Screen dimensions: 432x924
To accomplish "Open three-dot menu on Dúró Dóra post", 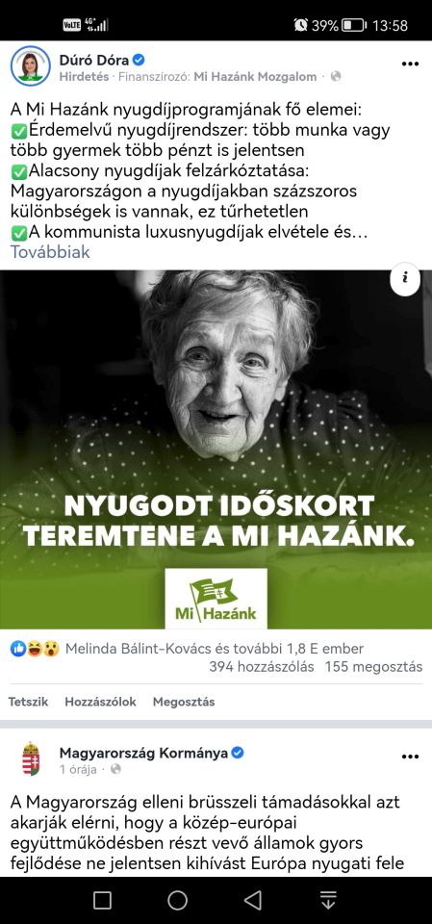I will pyautogui.click(x=410, y=64).
